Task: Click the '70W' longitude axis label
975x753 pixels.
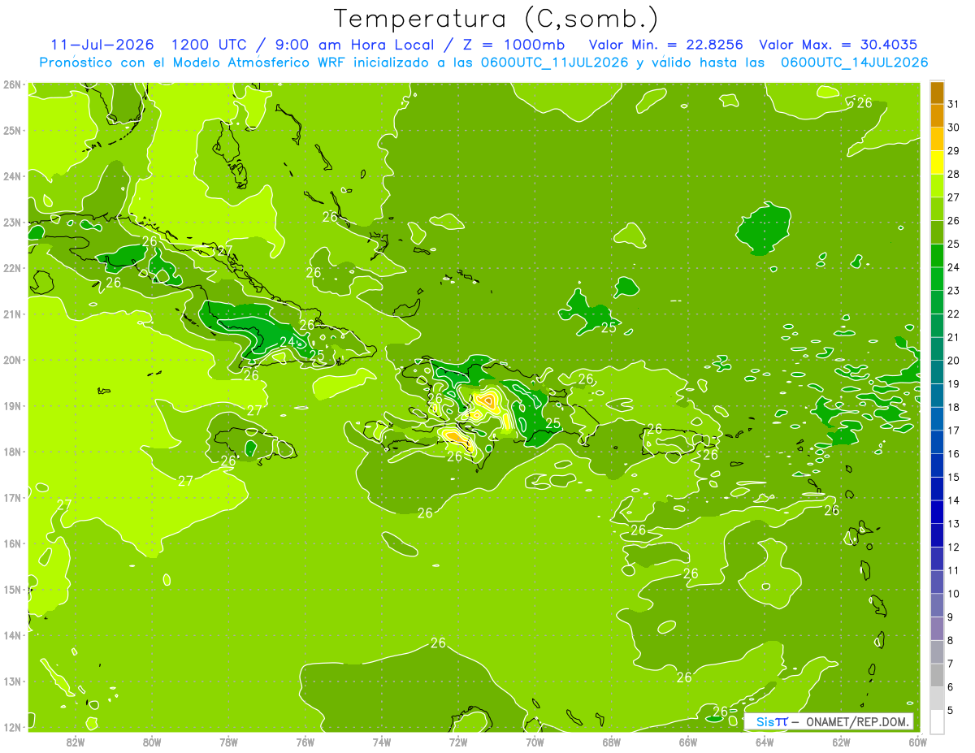Action: (535, 741)
